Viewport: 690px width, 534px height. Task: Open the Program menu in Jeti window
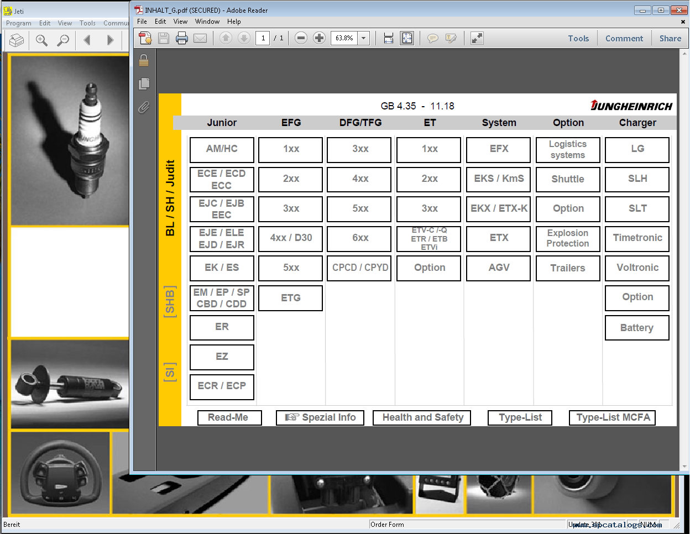pos(19,23)
